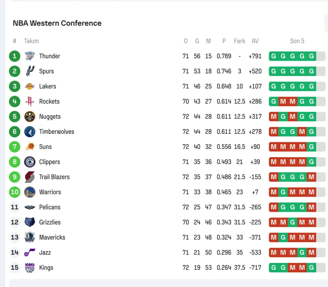328x287 pixels.
Task: Select the Jazz note logo
Action: (29, 252)
